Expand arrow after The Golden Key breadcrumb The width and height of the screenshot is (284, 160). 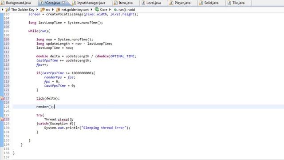(37, 9)
